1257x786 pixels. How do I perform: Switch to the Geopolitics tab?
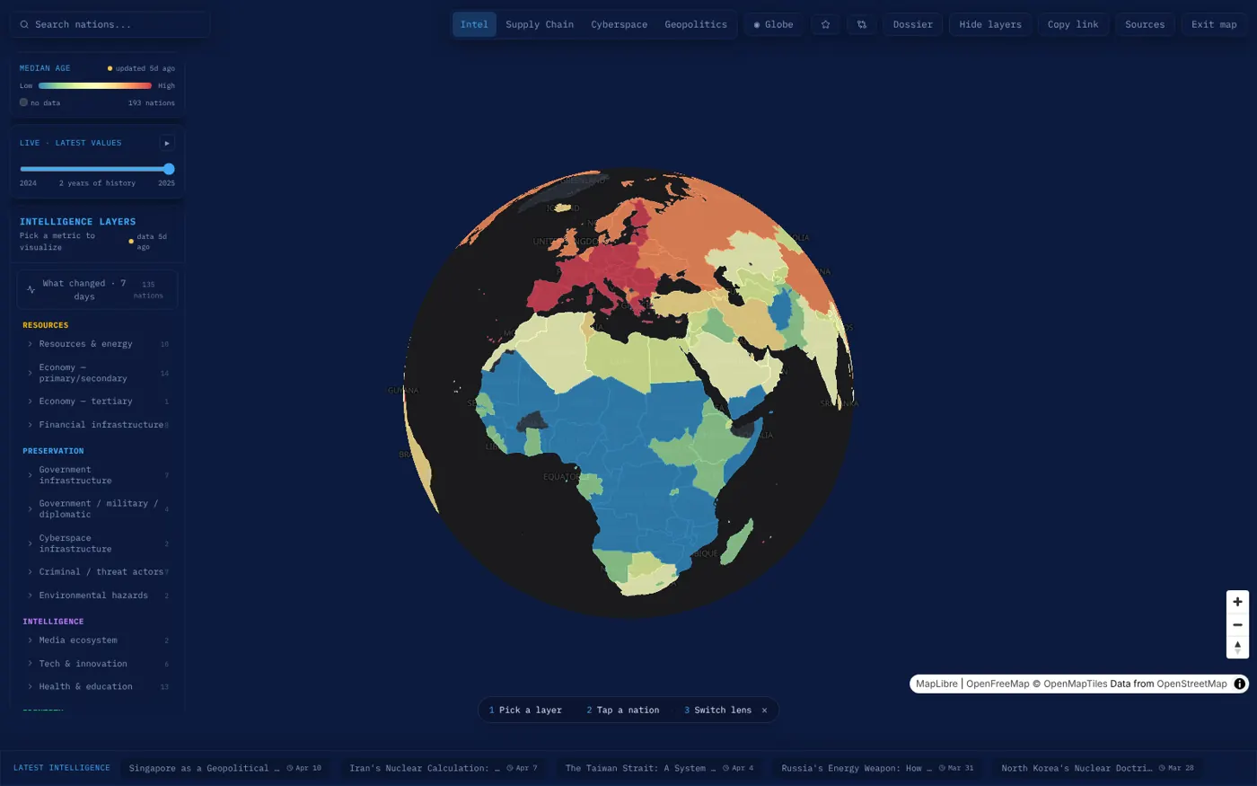[x=696, y=24]
